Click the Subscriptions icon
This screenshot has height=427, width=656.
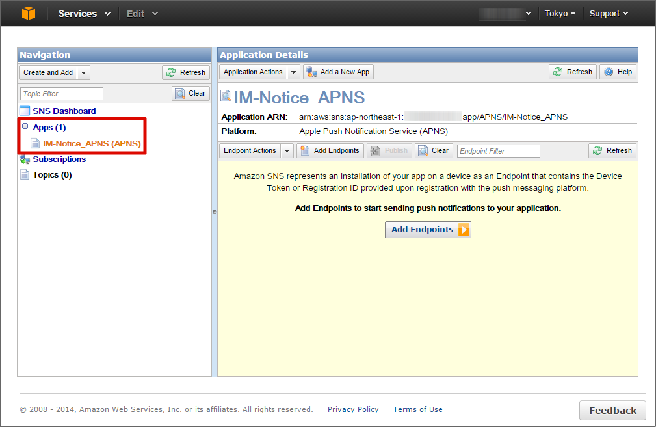point(25,159)
